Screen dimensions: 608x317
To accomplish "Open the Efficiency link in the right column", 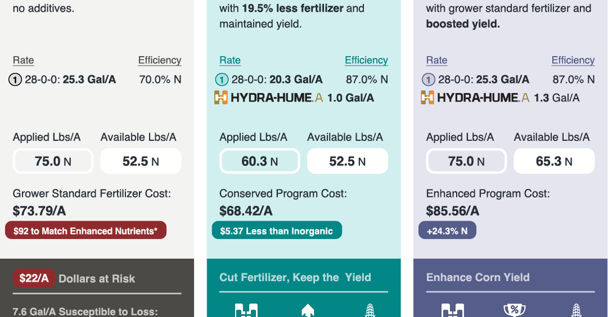I will click(x=573, y=61).
